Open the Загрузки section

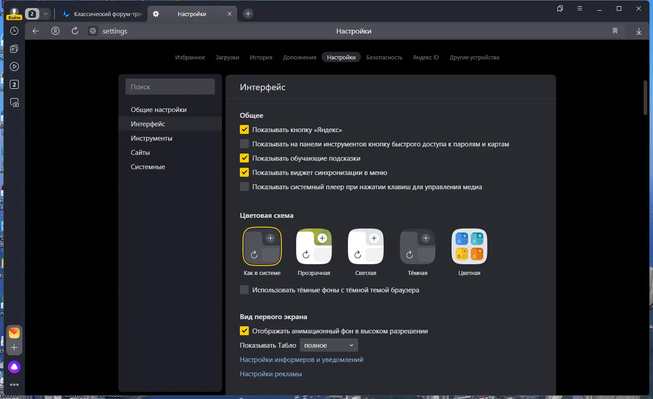pyautogui.click(x=227, y=57)
